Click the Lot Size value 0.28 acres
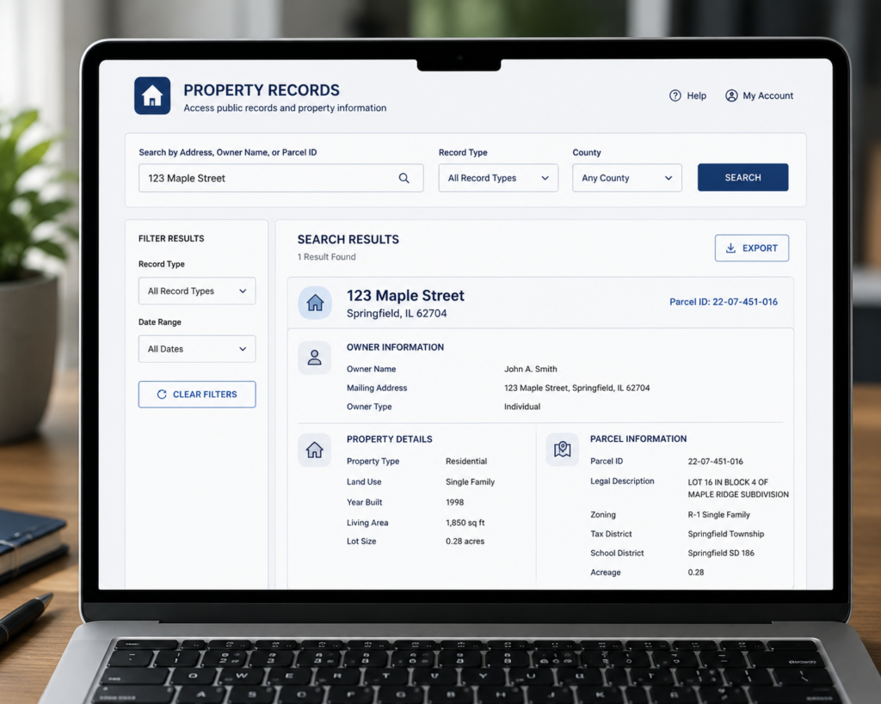Viewport: 881px width, 704px height. point(465,542)
